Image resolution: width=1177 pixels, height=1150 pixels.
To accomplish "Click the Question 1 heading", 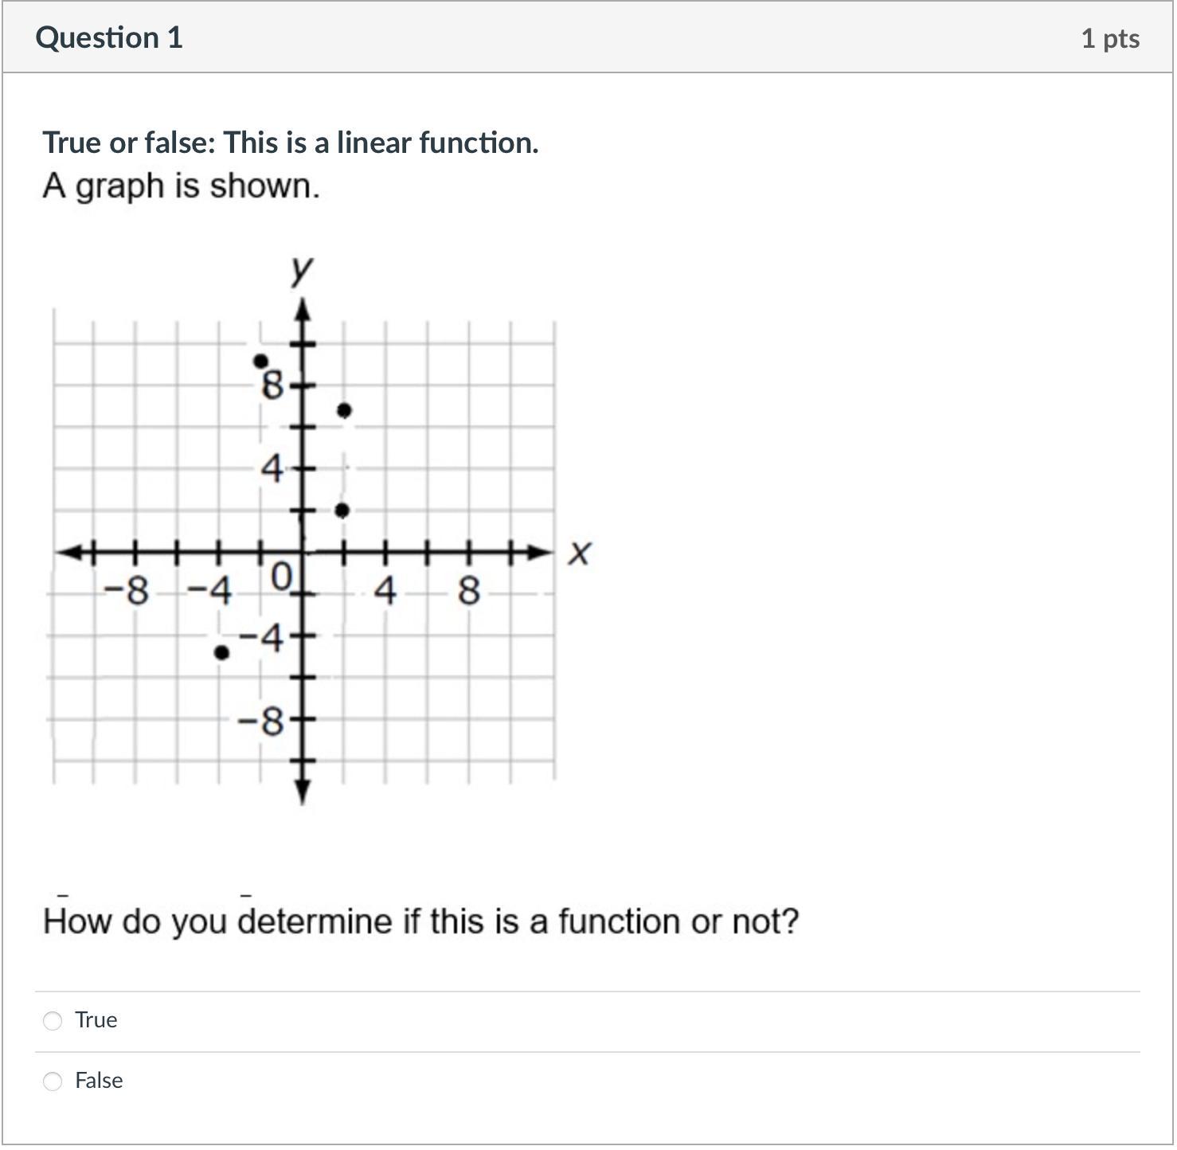I will coord(109,37).
